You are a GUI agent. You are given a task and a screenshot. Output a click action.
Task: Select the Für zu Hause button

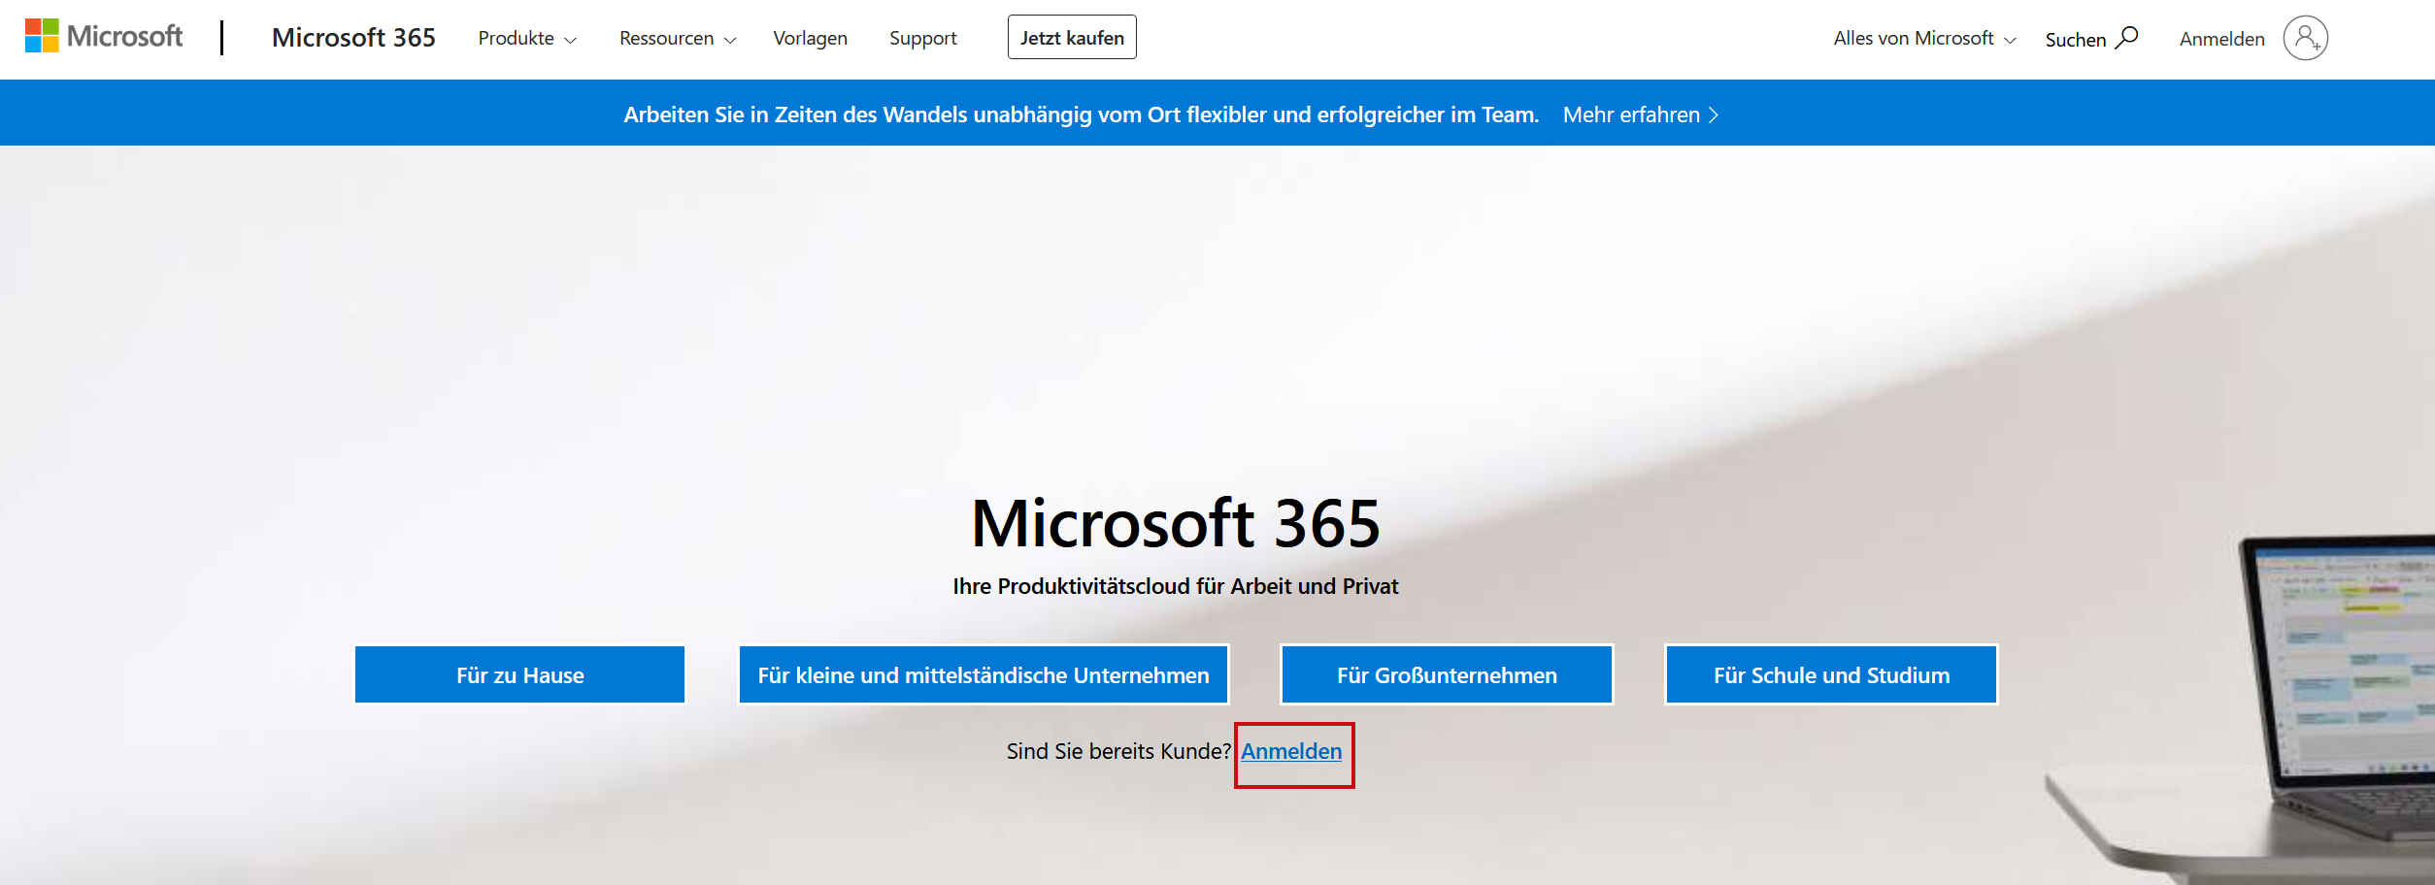point(519,674)
